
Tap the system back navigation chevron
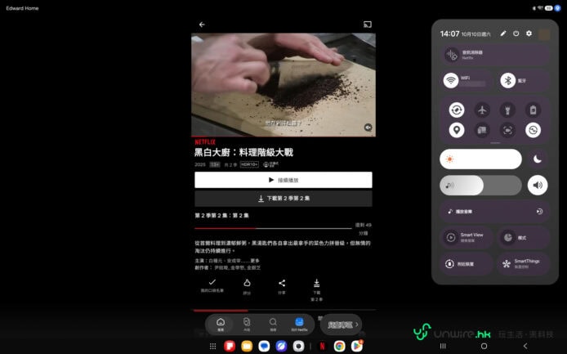pos(525,346)
